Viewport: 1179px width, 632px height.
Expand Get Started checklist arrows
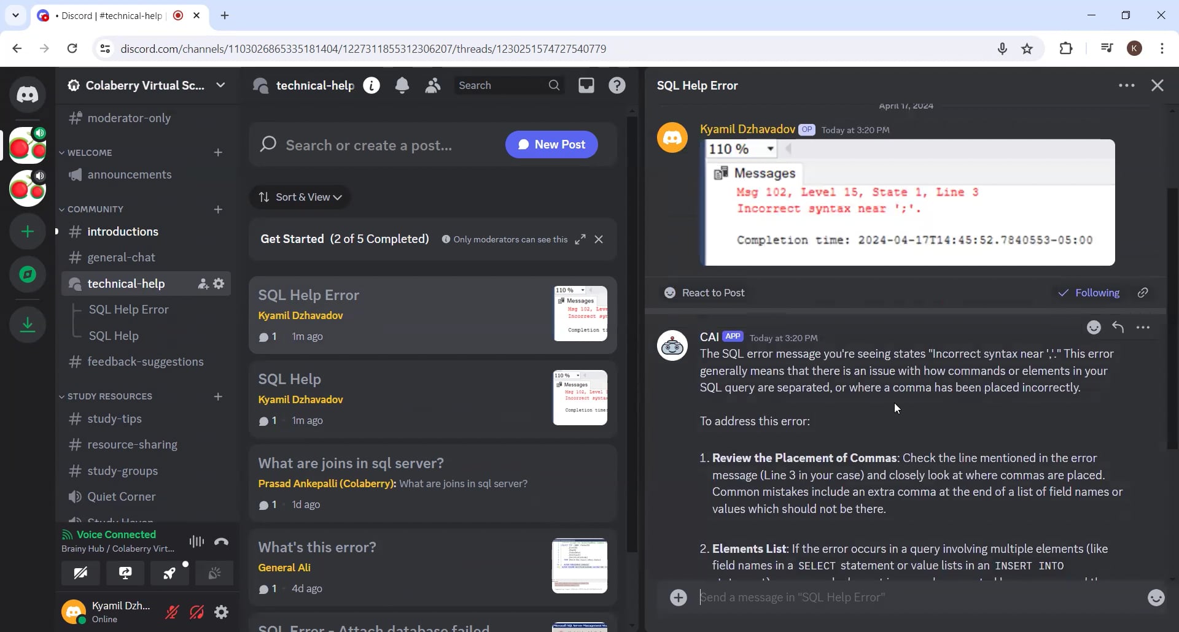click(580, 239)
